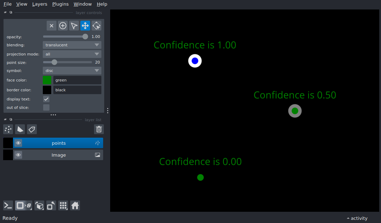Enable the out of slice checkbox
Image resolution: width=381 pixels, height=223 pixels.
pos(46,107)
